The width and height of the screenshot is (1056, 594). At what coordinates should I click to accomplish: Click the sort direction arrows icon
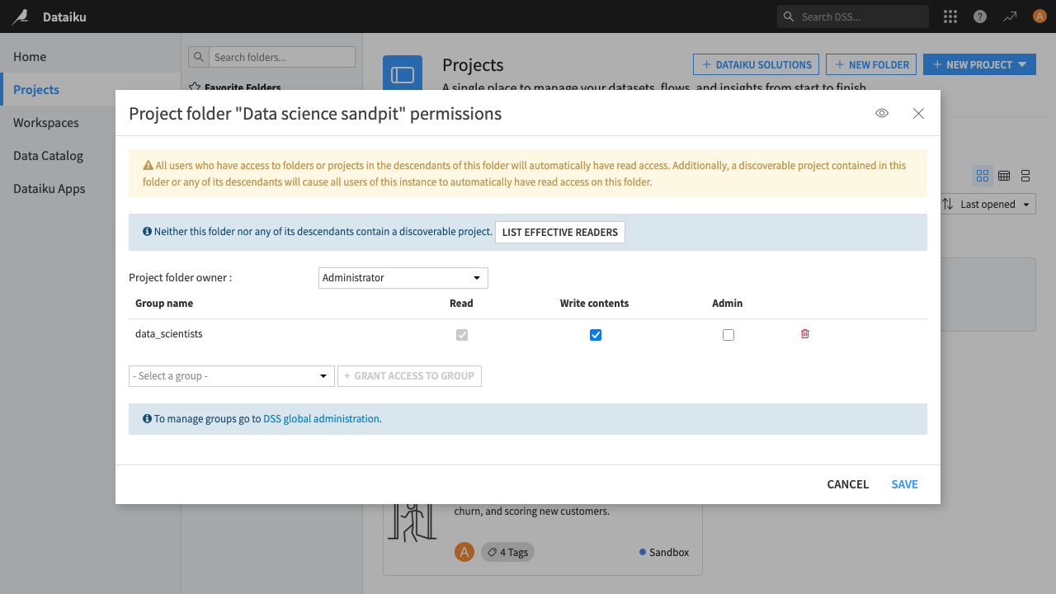pyautogui.click(x=947, y=204)
